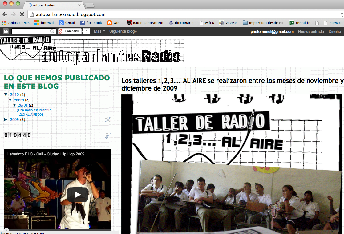Open the Más dropdown menu
This screenshot has width=344, height=234.
(x=99, y=31)
